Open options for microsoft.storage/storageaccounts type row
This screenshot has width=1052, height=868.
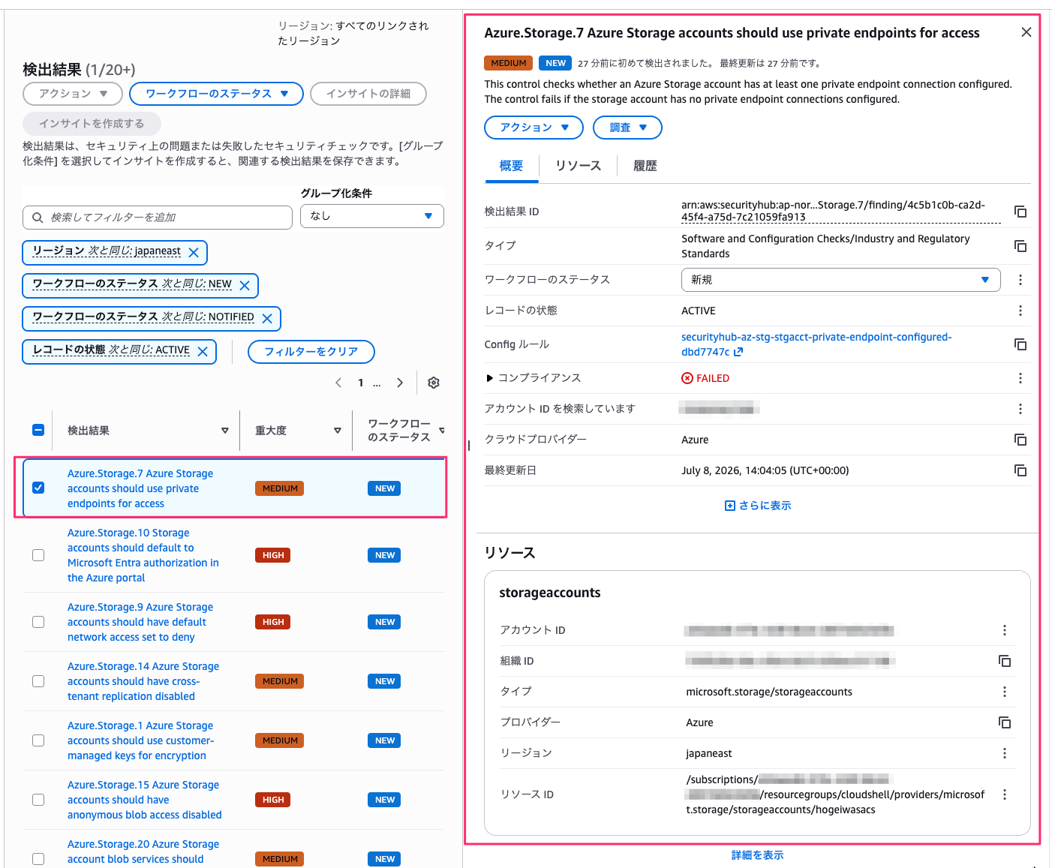1005,692
